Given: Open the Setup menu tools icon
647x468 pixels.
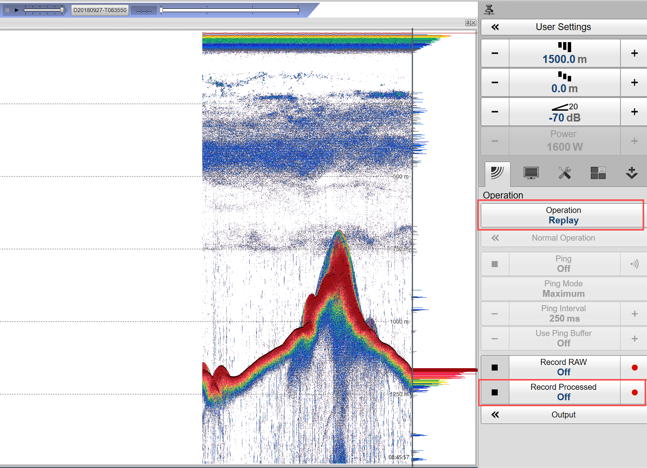Looking at the screenshot, I should 564,173.
